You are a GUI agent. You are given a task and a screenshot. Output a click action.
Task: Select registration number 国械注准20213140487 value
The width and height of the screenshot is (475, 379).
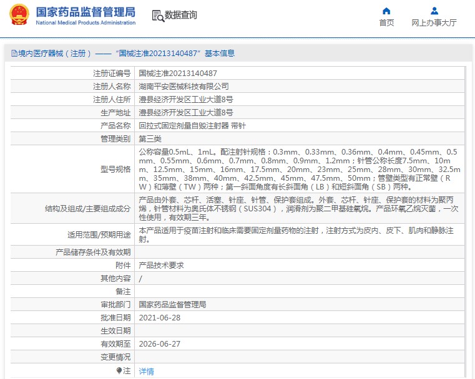tap(178, 74)
